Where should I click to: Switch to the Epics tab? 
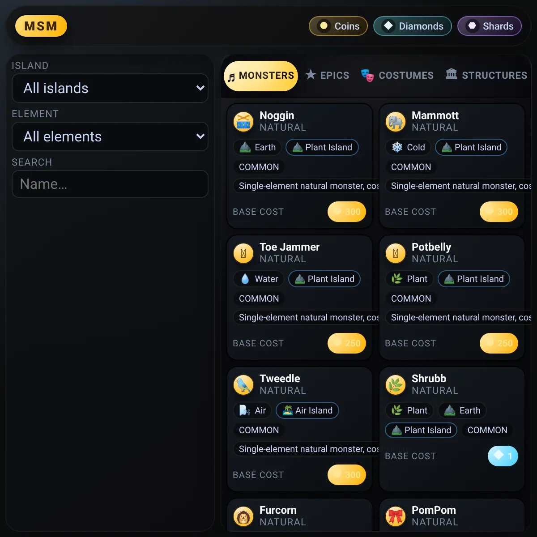coord(327,75)
